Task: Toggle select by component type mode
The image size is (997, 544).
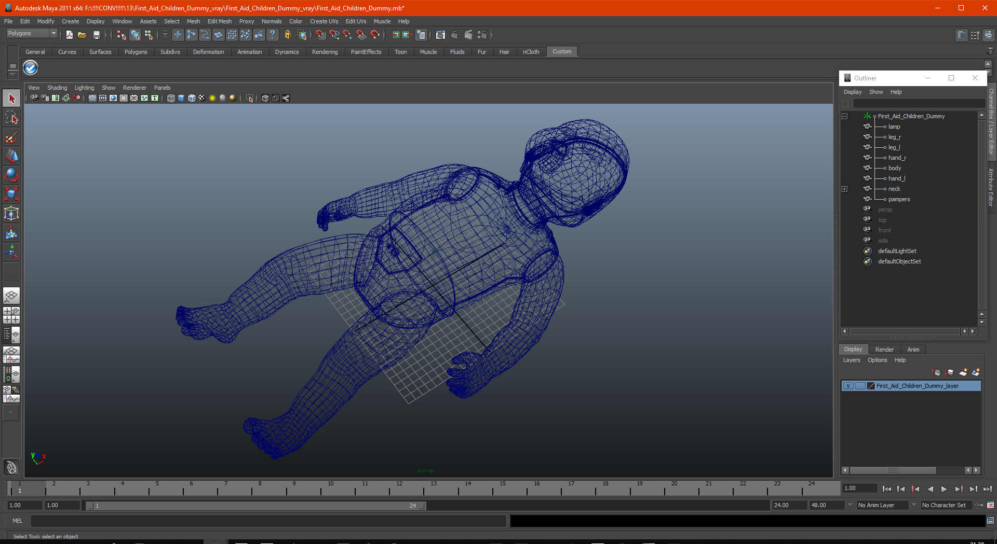Action: pos(149,35)
